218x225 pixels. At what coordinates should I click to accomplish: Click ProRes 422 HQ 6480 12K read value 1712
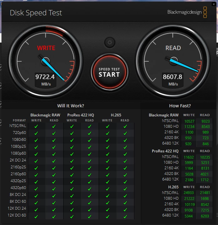coord(205,180)
